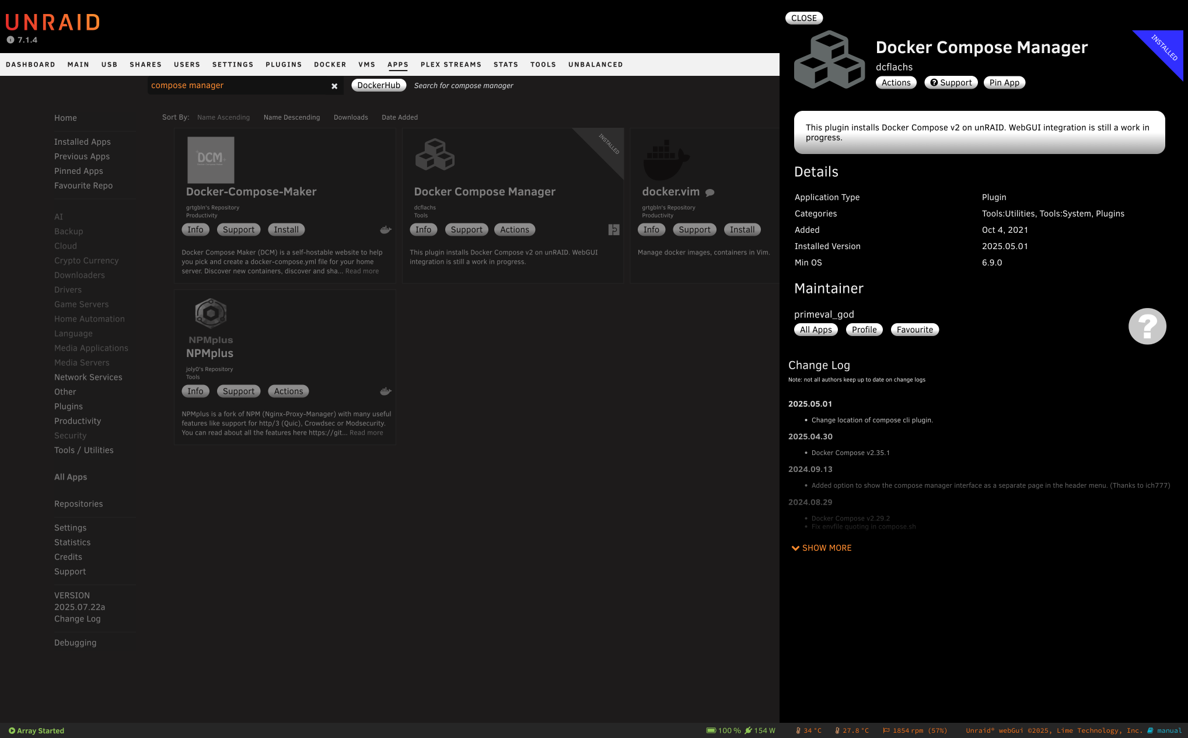Click the docker.vim whale icon
The image size is (1188, 738).
pyautogui.click(x=666, y=159)
